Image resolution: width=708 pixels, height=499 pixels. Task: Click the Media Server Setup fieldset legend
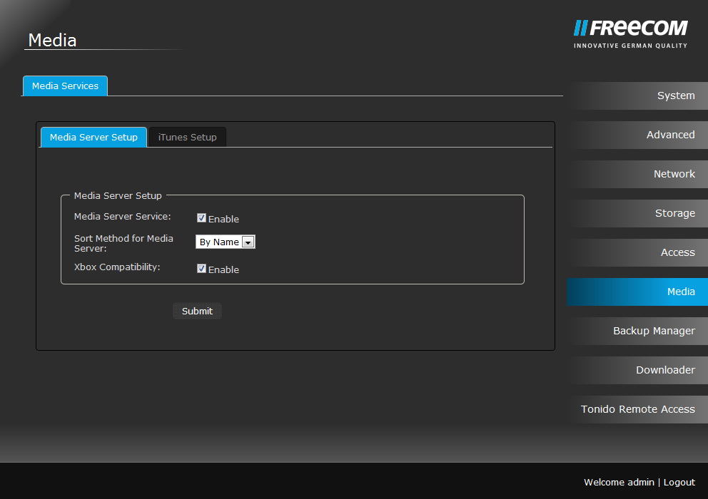[118, 196]
